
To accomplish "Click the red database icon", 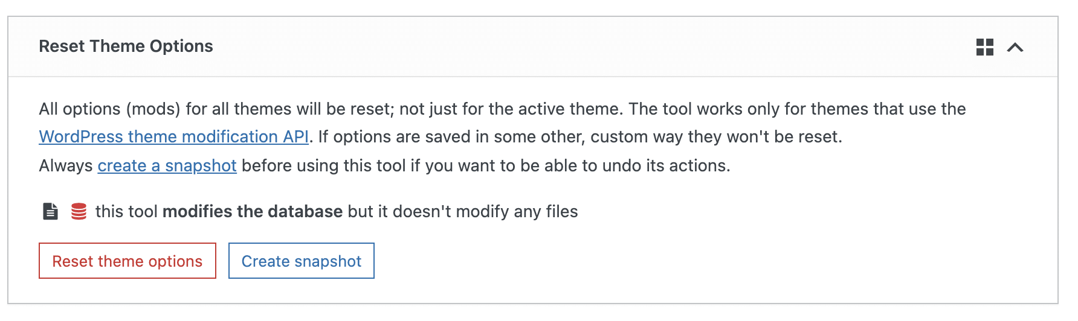I will 79,211.
